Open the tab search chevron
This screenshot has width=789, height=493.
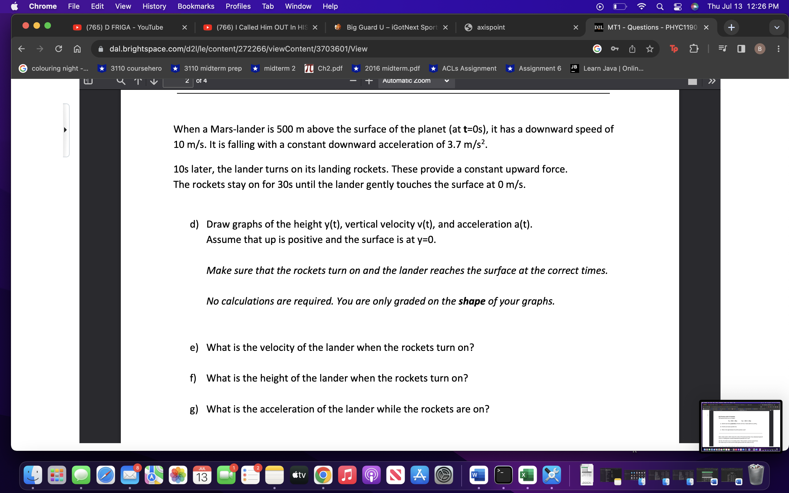pyautogui.click(x=777, y=27)
